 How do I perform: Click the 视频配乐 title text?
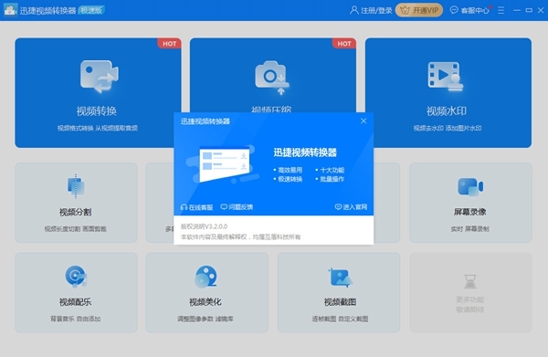[76, 302]
